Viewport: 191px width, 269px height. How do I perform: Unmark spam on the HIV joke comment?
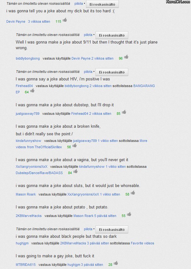(x=112, y=72)
